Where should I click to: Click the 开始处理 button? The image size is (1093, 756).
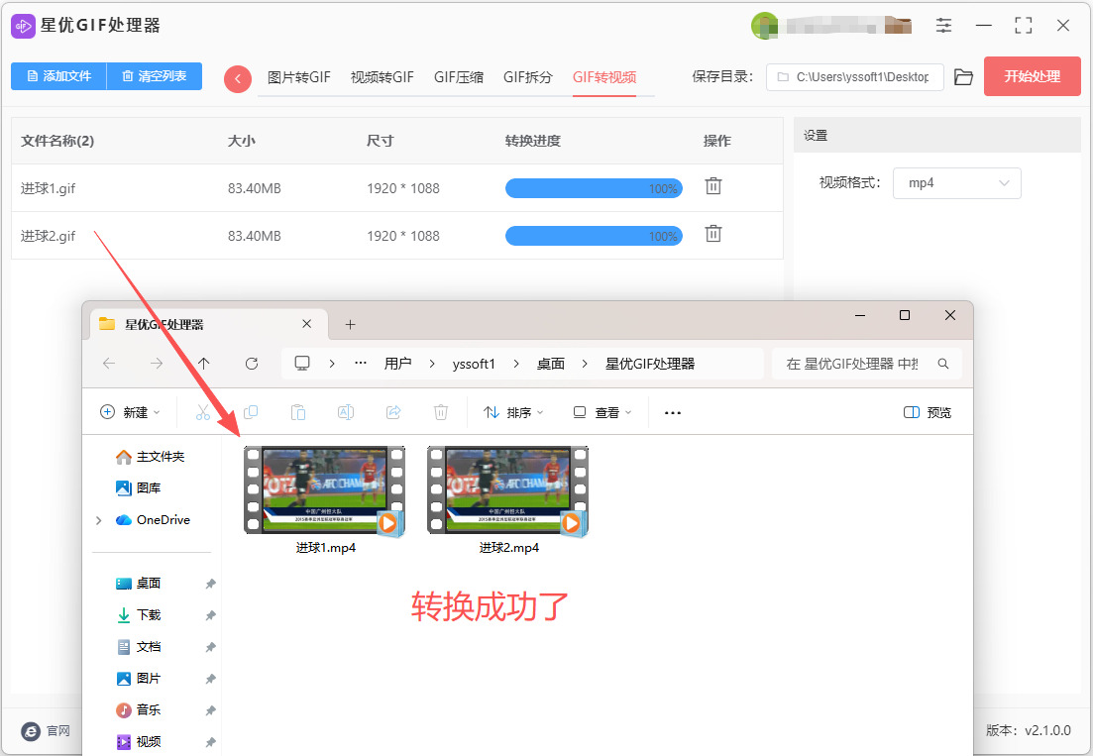click(x=1033, y=76)
